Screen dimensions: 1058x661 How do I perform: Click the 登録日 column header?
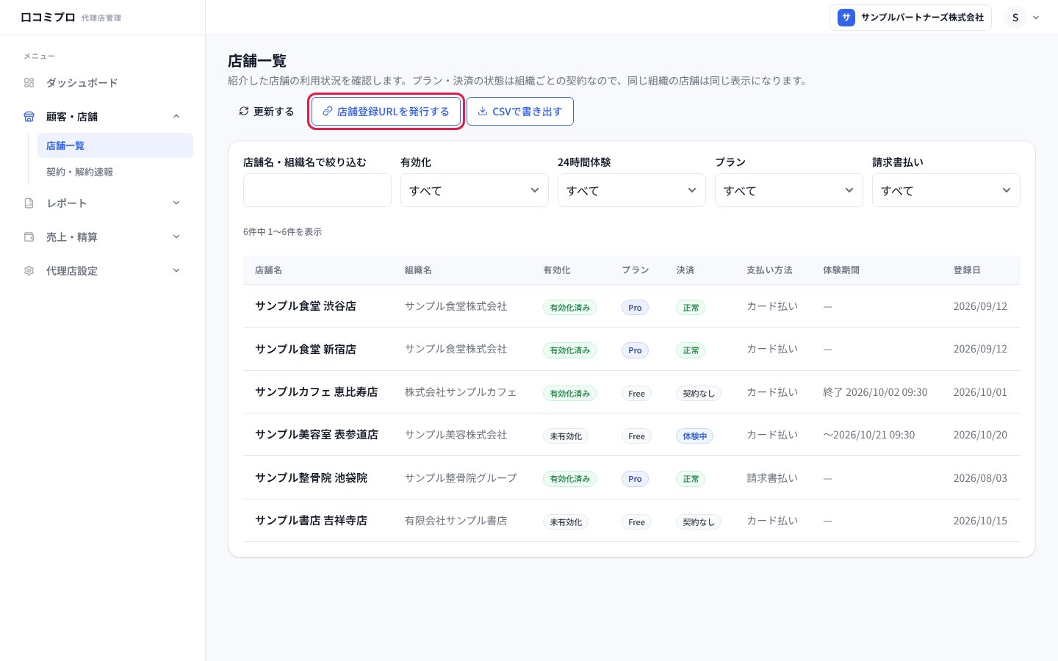[967, 270]
